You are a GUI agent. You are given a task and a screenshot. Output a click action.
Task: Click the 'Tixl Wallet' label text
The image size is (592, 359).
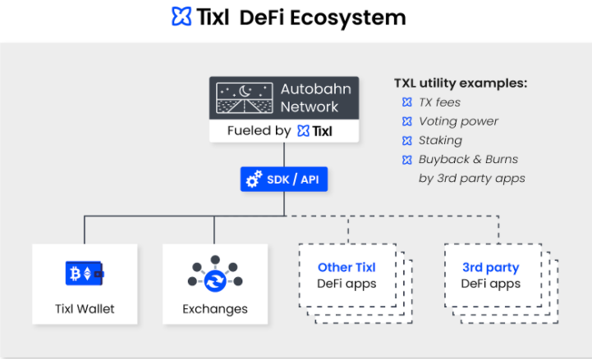click(85, 309)
